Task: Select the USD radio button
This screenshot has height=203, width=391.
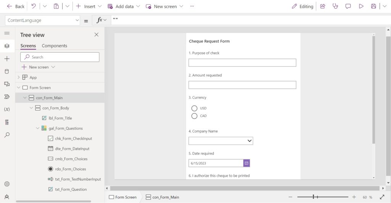Action: [x=194, y=108]
